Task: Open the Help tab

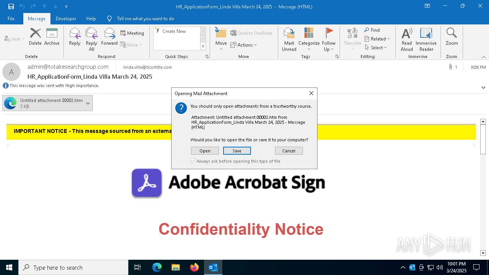Action: (91, 18)
